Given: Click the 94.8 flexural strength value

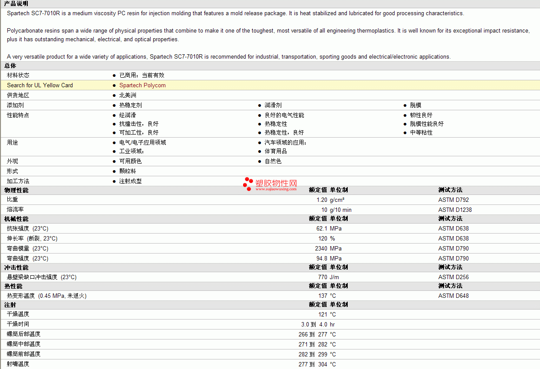Looking at the screenshot, I should pyautogui.click(x=322, y=259).
